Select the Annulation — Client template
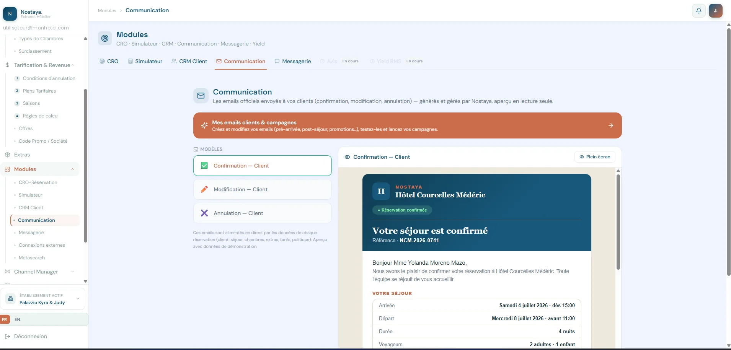Viewport: 731px width, 350px height. point(263,213)
